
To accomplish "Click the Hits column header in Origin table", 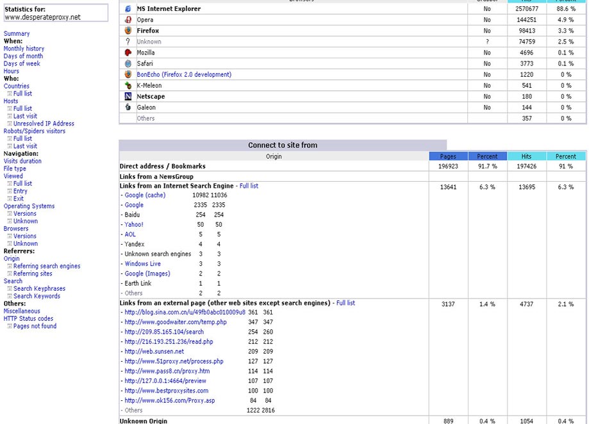I will pos(526,156).
